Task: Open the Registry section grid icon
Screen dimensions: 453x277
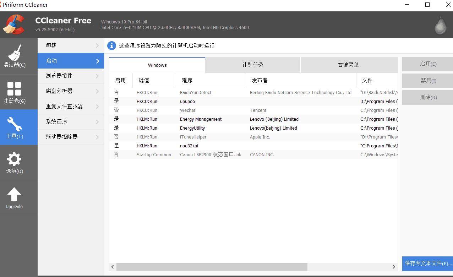Action: point(14,89)
